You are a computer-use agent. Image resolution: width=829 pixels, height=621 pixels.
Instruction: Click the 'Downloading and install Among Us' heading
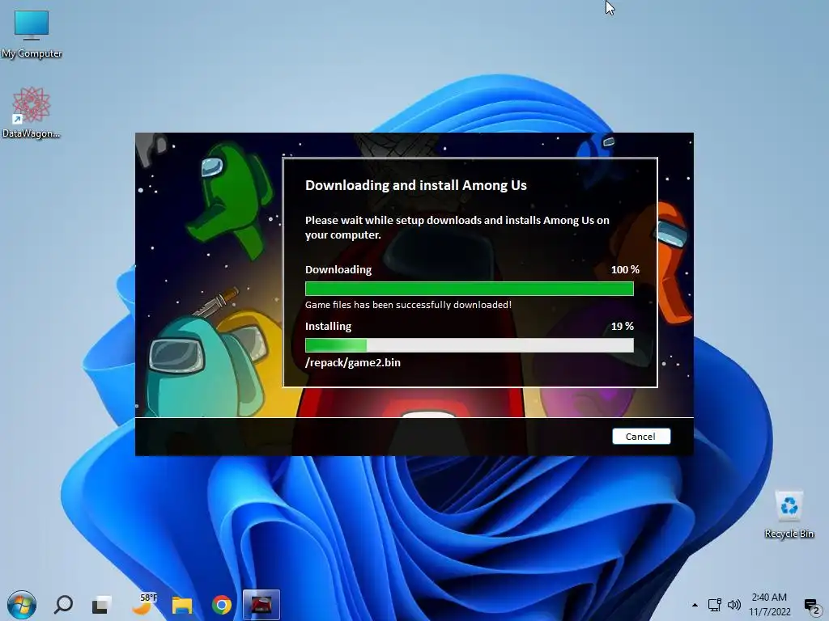click(415, 185)
